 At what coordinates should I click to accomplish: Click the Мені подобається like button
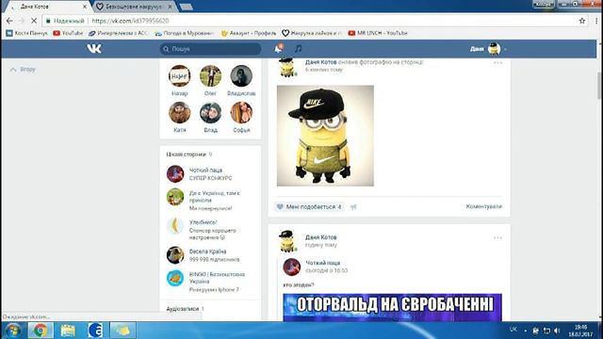tap(309, 207)
